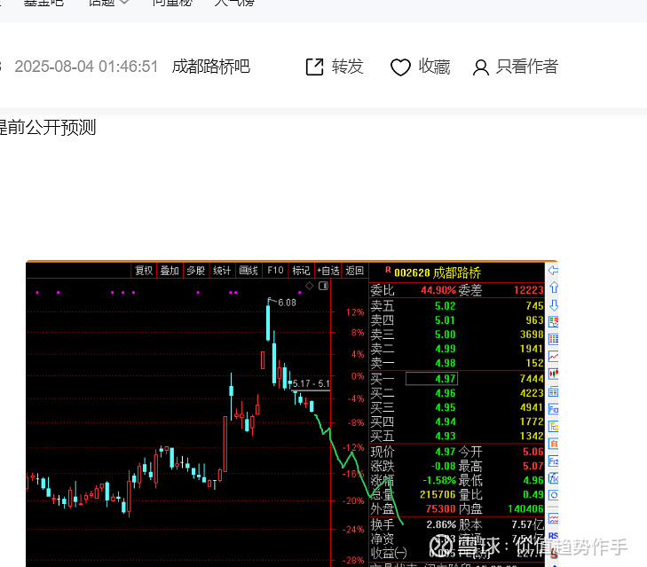Select the 画线 drawing tool button
Screen dimensions: 647x567
[249, 271]
